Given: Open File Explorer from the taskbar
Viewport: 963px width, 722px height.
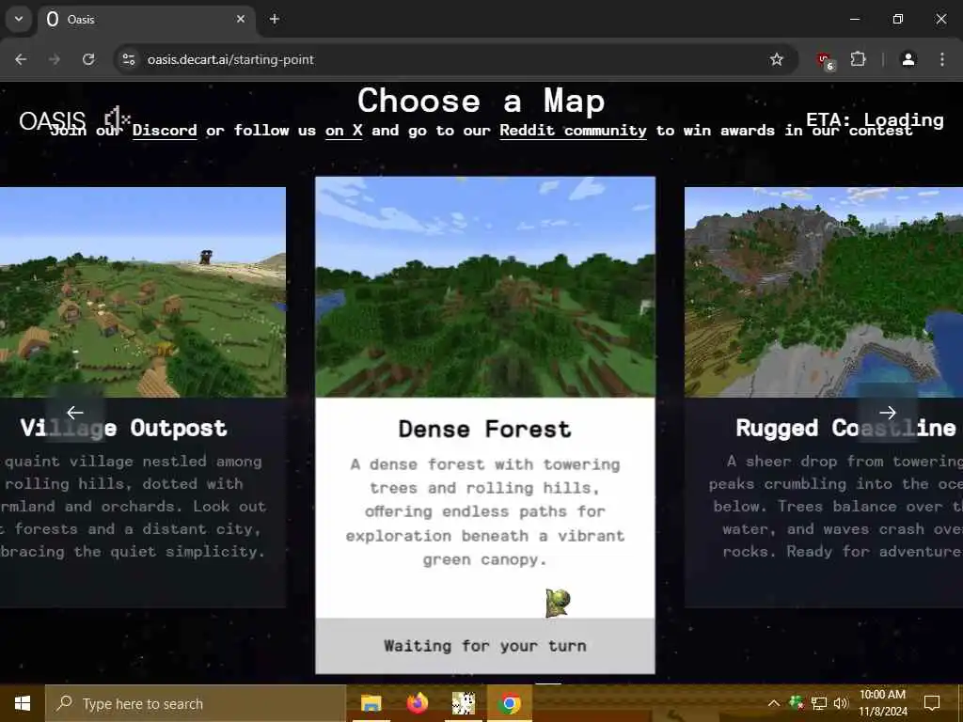Looking at the screenshot, I should click(371, 703).
